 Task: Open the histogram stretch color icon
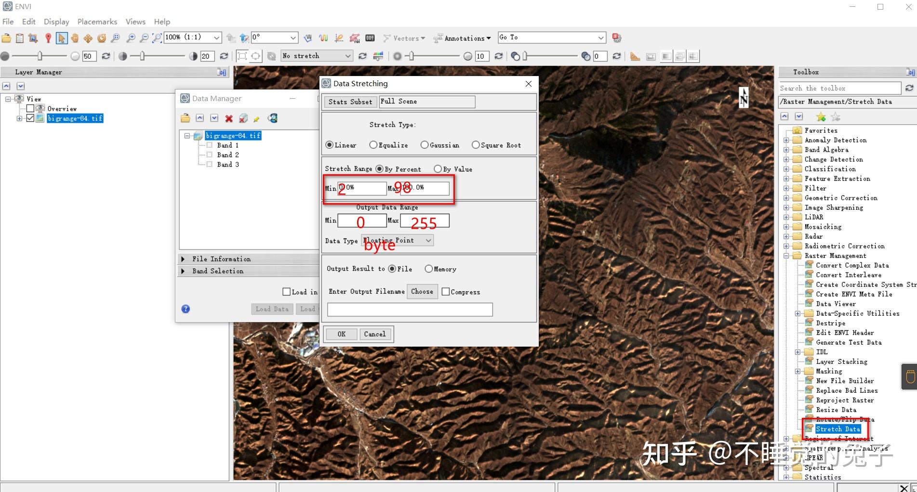point(378,56)
